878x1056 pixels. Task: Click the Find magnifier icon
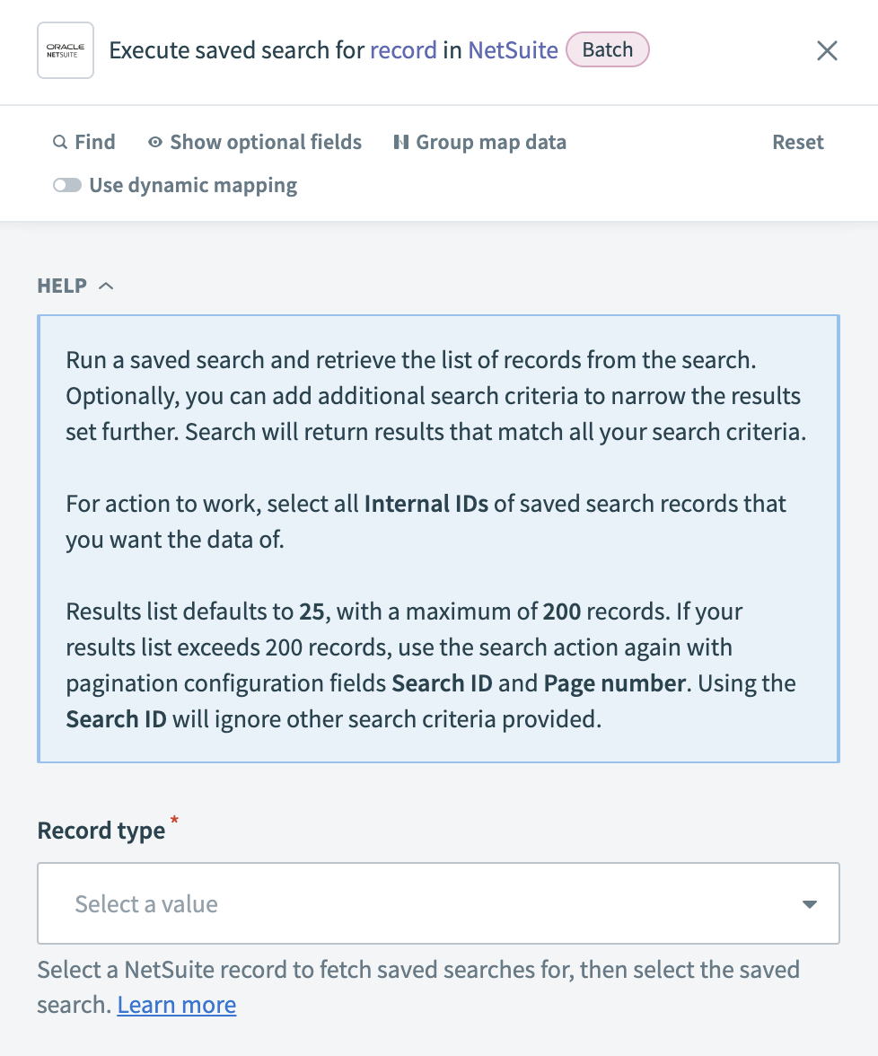tap(59, 142)
